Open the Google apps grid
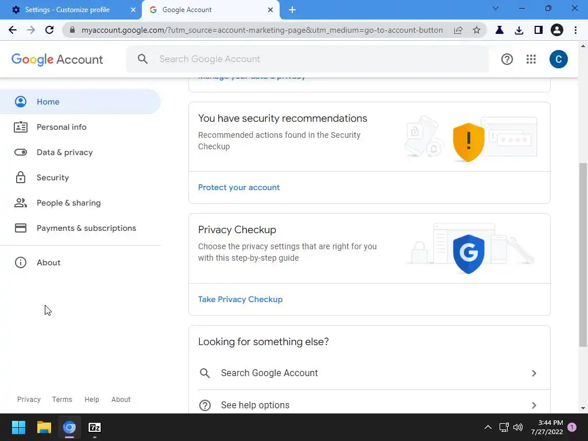The height and width of the screenshot is (441, 588). (x=531, y=59)
